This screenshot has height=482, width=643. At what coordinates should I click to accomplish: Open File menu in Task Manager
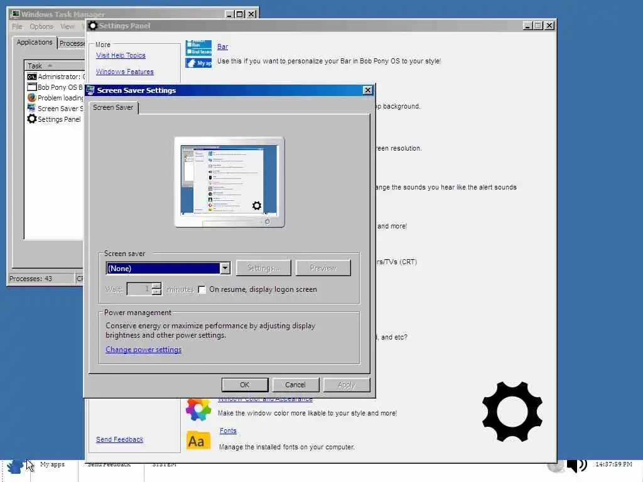pyautogui.click(x=17, y=26)
